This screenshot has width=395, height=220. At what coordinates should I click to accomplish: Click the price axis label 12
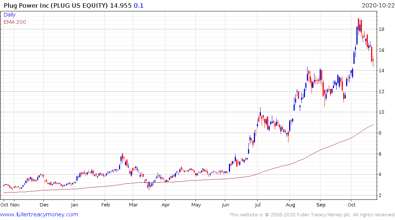coord(381,92)
